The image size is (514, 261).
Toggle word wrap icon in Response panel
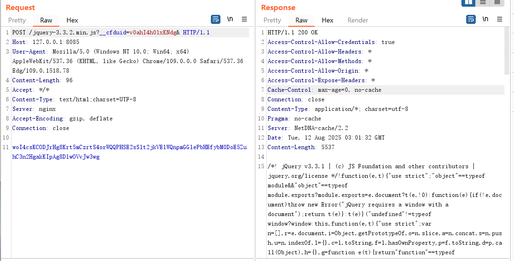click(x=471, y=19)
